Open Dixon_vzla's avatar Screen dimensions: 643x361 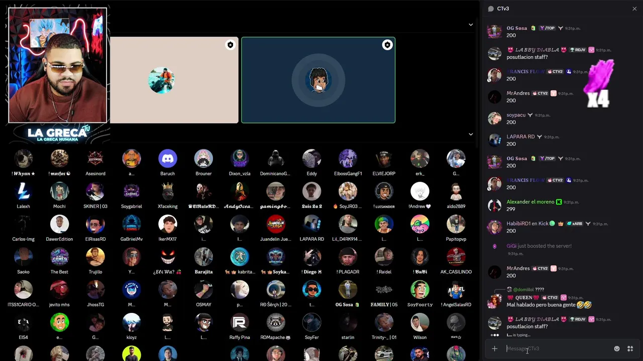[x=240, y=158]
